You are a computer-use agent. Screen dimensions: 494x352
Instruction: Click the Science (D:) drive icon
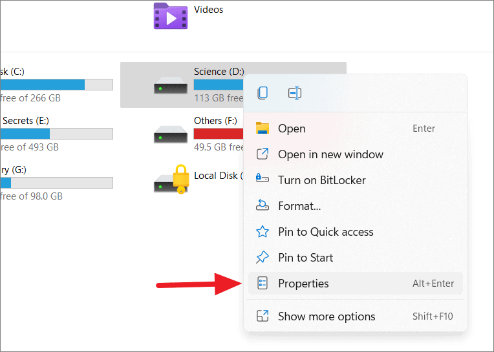[x=171, y=85]
